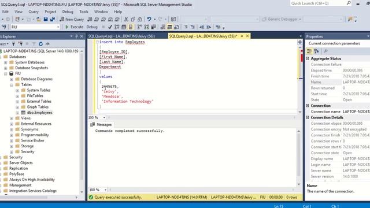Screen dimensions: 370x208
Task: Close the Object Explorer panel
Action: 82,36
